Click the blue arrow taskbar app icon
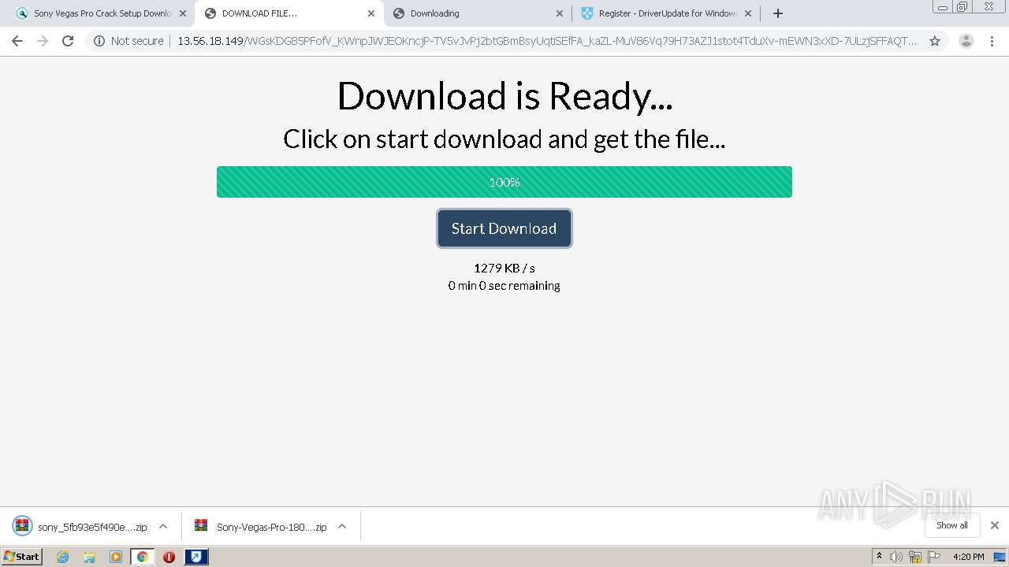Screen dimensions: 1009x567 pos(196,557)
